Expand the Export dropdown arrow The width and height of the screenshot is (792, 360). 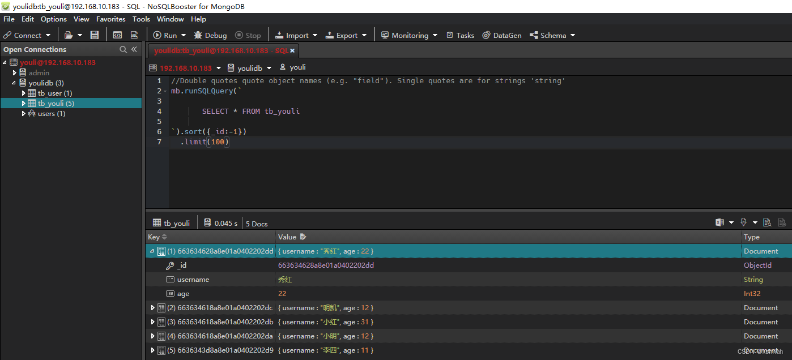point(364,35)
